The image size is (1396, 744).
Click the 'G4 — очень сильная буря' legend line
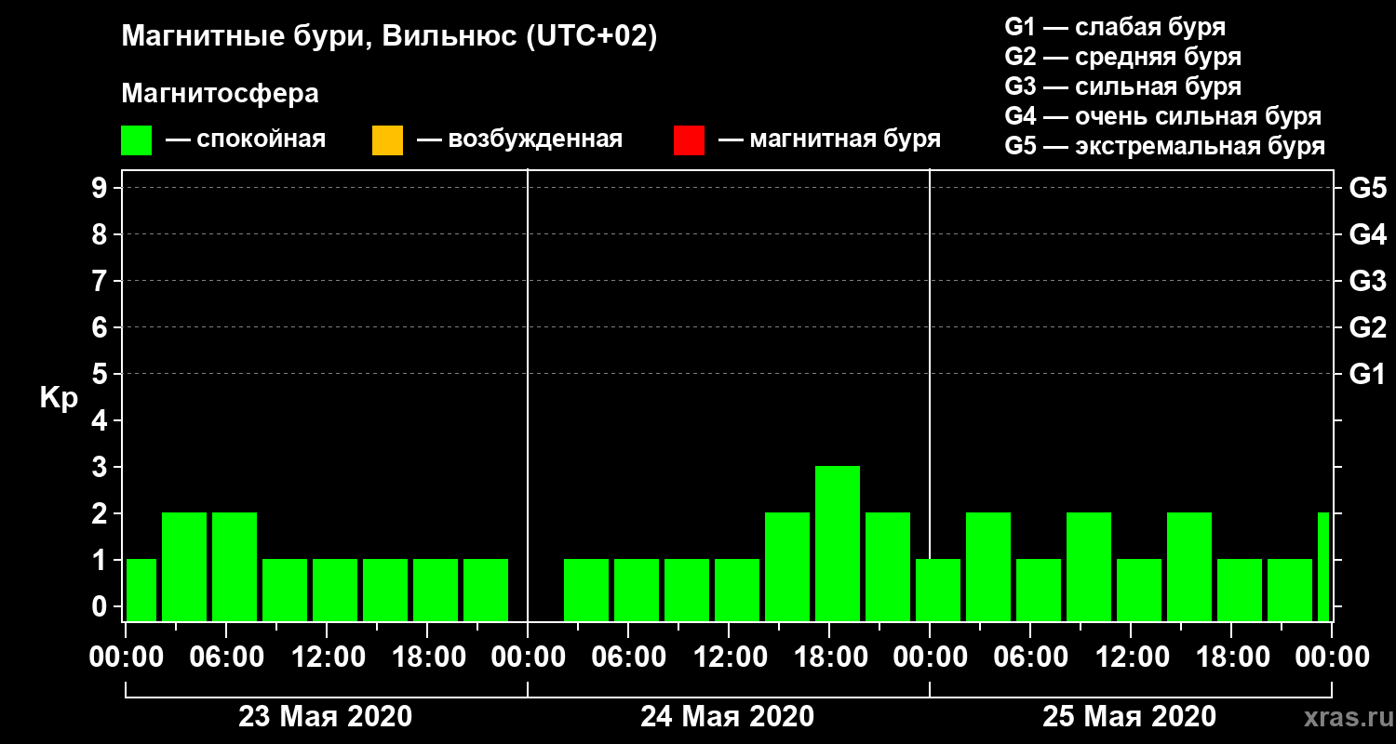tap(1163, 116)
